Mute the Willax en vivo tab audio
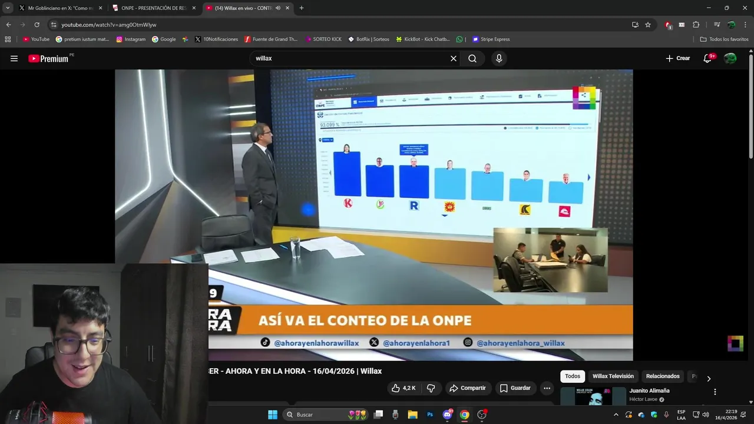 277,8
